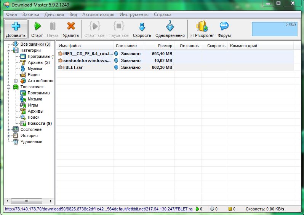
Task: Expand the Состояние tree node
Action: tap(9, 129)
